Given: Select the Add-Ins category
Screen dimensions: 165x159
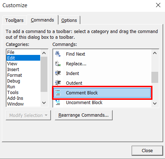Looking at the screenshot, I should tap(23, 98).
